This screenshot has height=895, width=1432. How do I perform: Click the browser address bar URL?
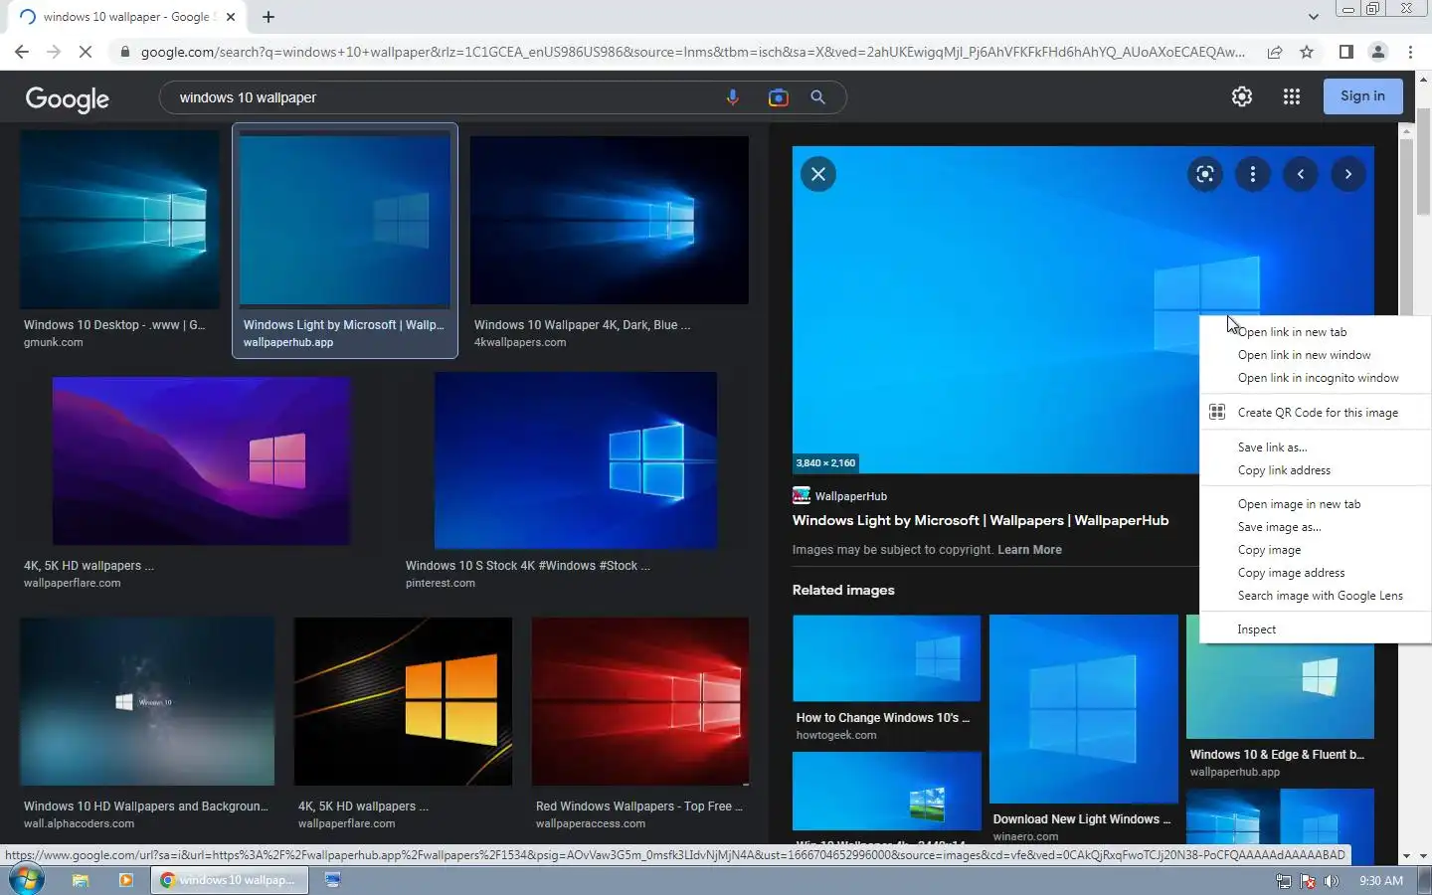tap(692, 52)
